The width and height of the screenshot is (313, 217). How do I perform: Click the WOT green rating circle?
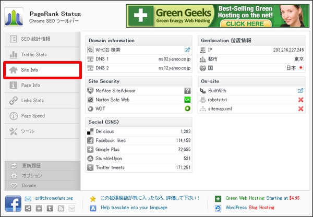[x=187, y=108]
